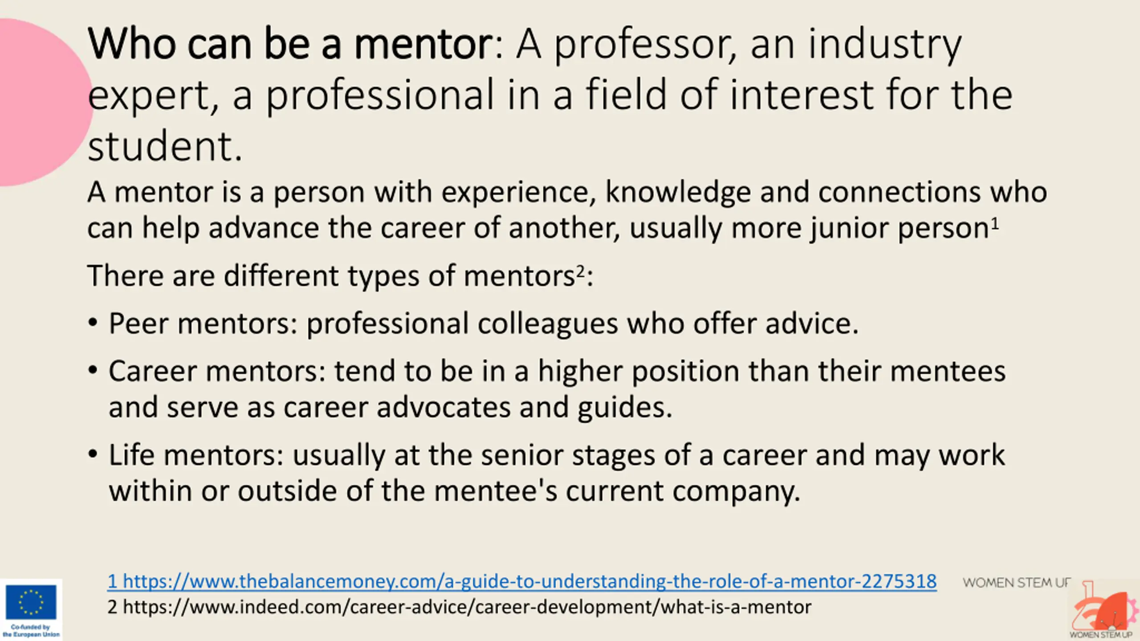
Task: Click the word 'student.' in the title
Action: [165, 146]
